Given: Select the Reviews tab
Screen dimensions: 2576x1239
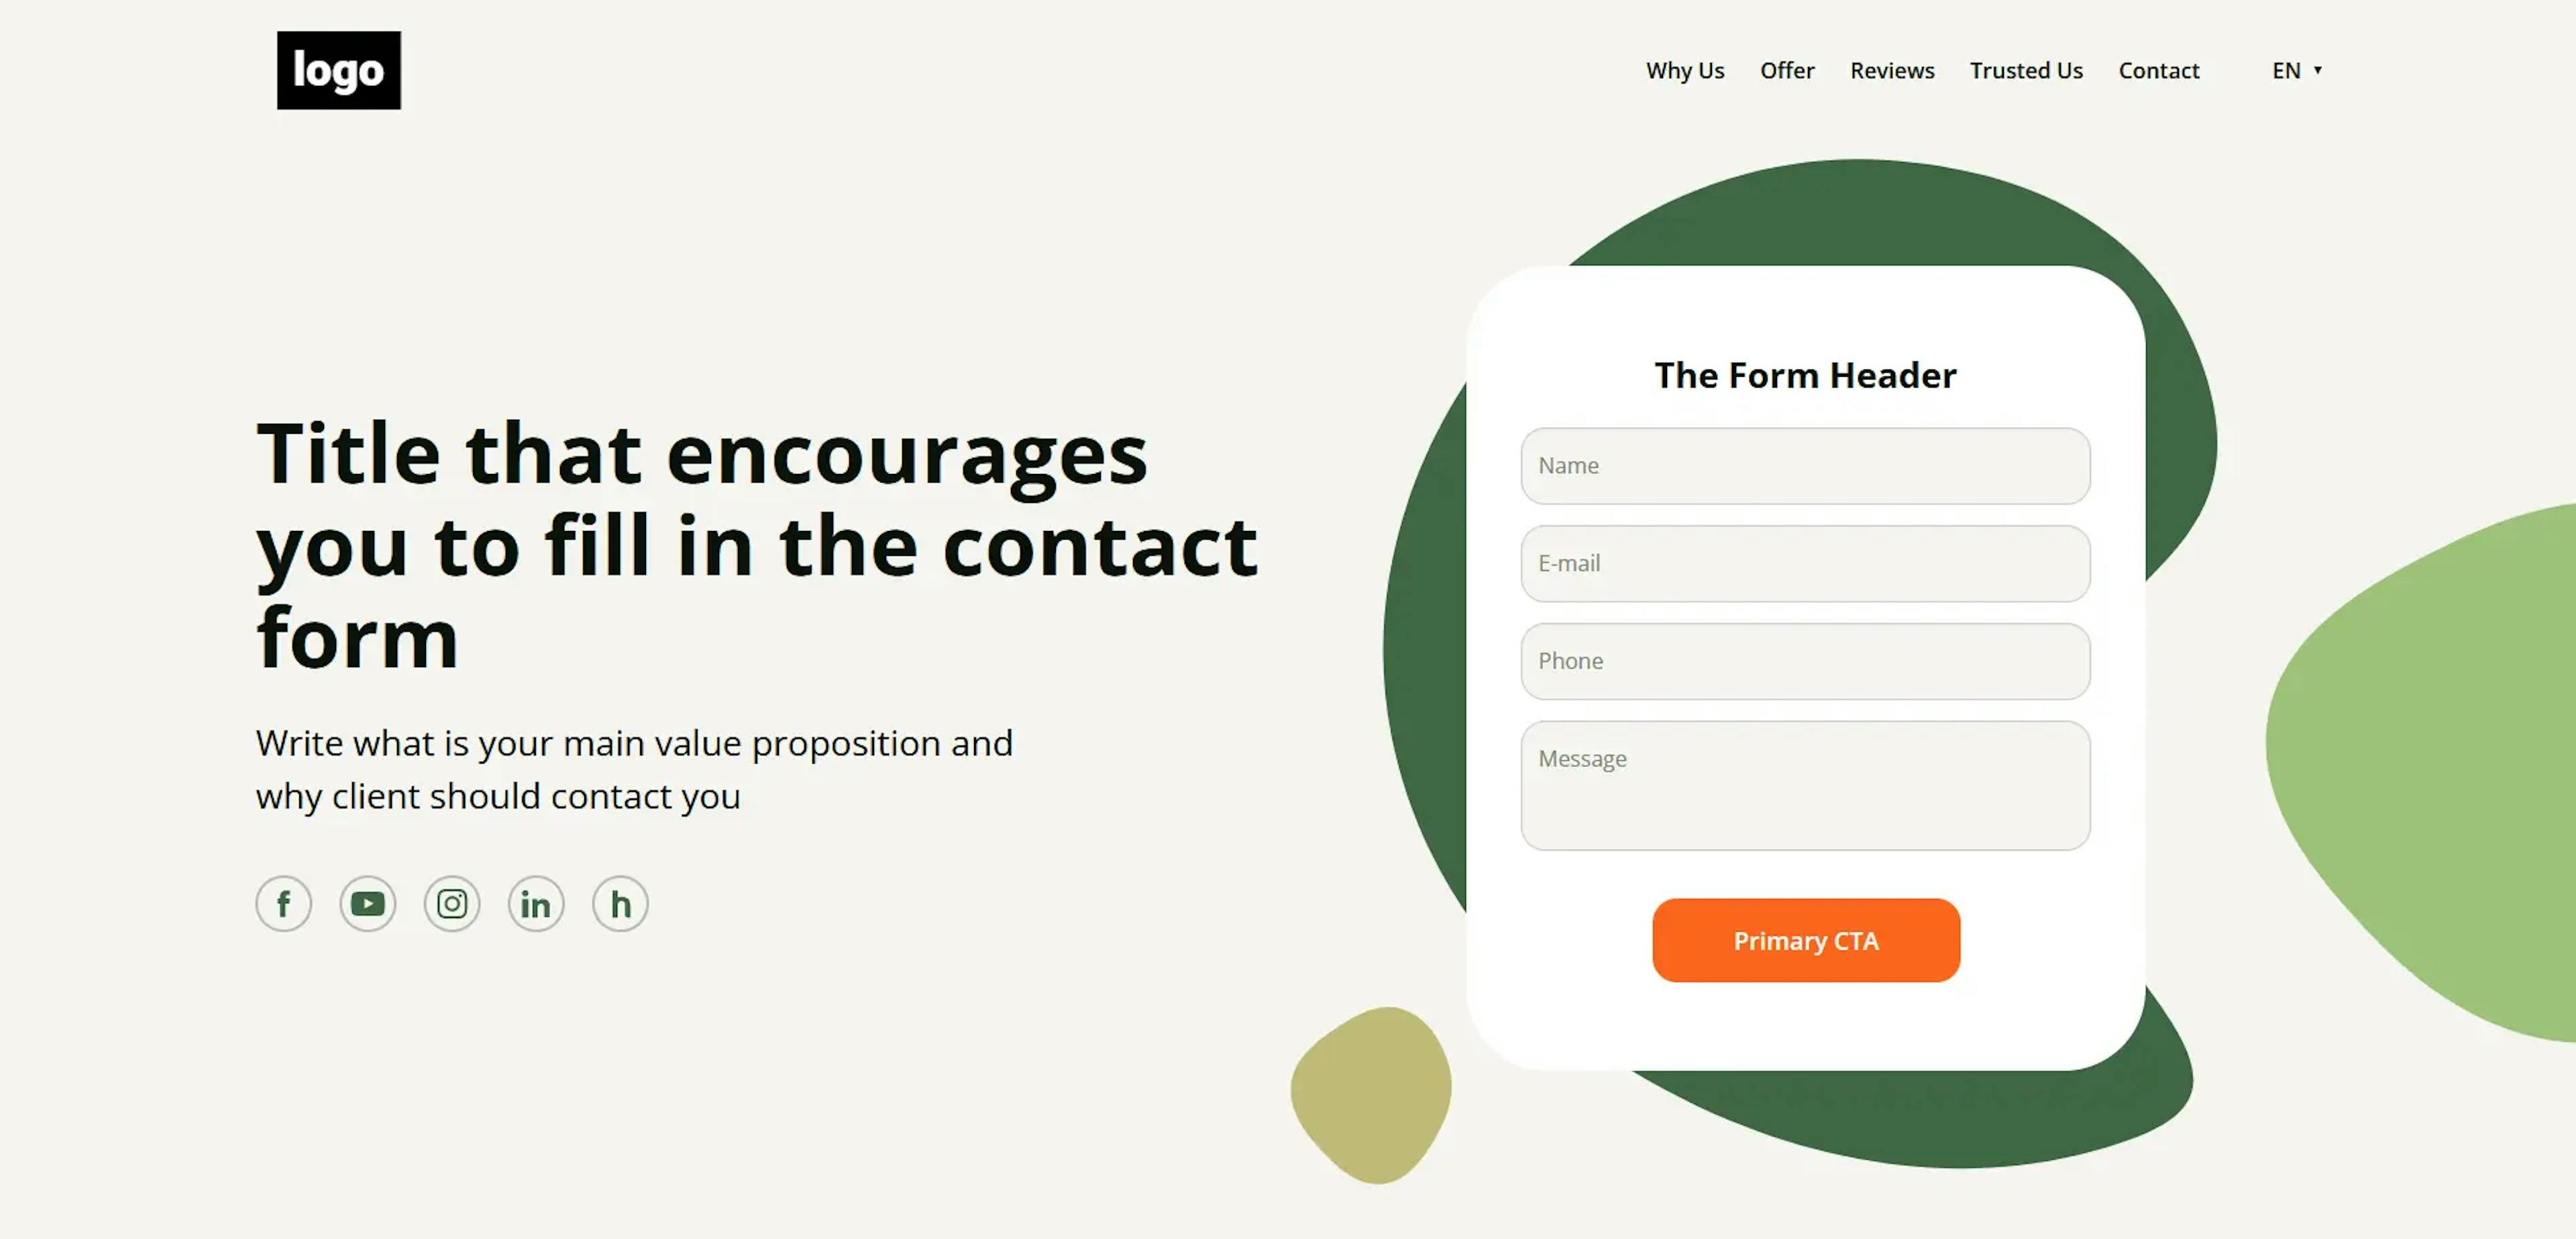Looking at the screenshot, I should click(1892, 69).
